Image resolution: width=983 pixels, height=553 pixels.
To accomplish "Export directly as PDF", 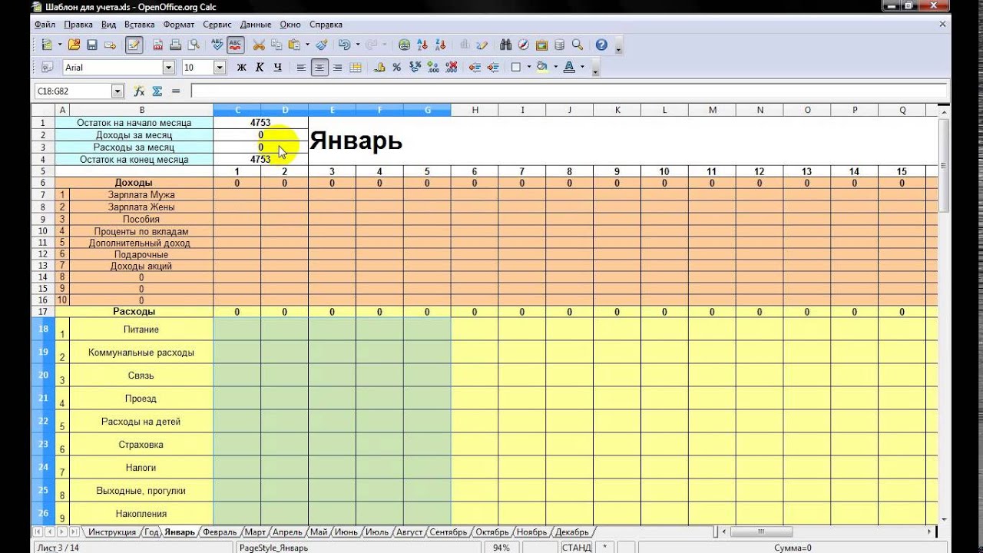I will 157,45.
